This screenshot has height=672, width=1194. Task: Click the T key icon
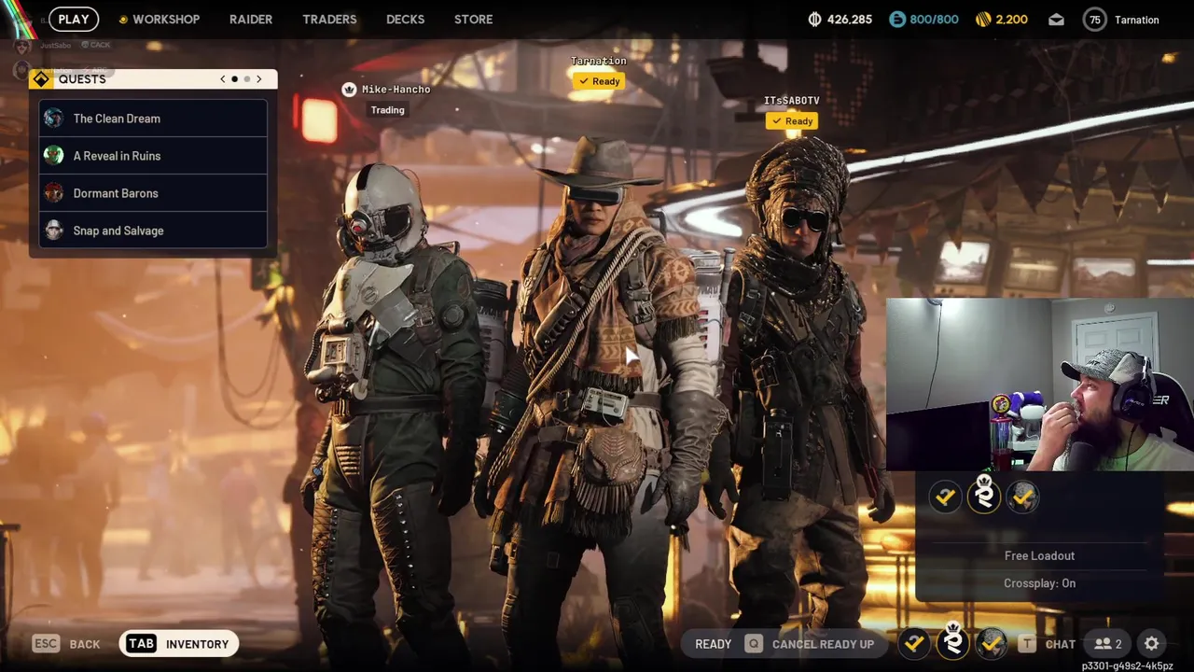[x=1027, y=644]
